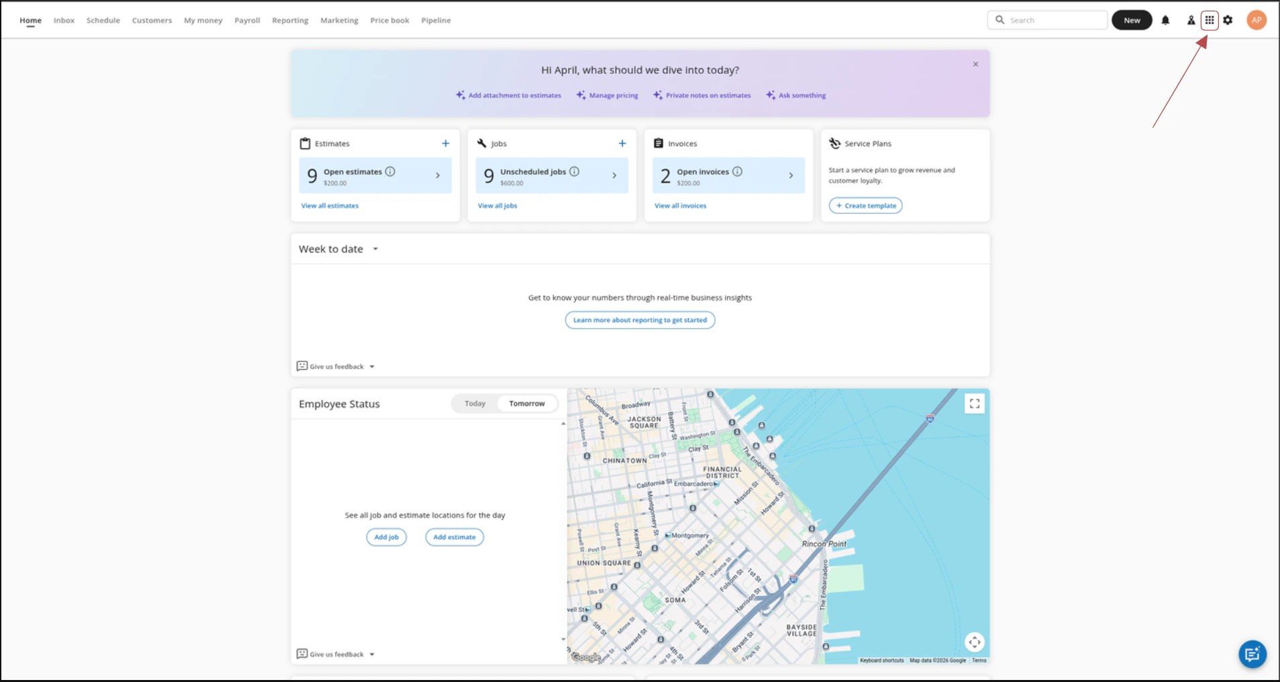The width and height of the screenshot is (1280, 682).
Task: Go to the Schedule tab
Action: 103,20
